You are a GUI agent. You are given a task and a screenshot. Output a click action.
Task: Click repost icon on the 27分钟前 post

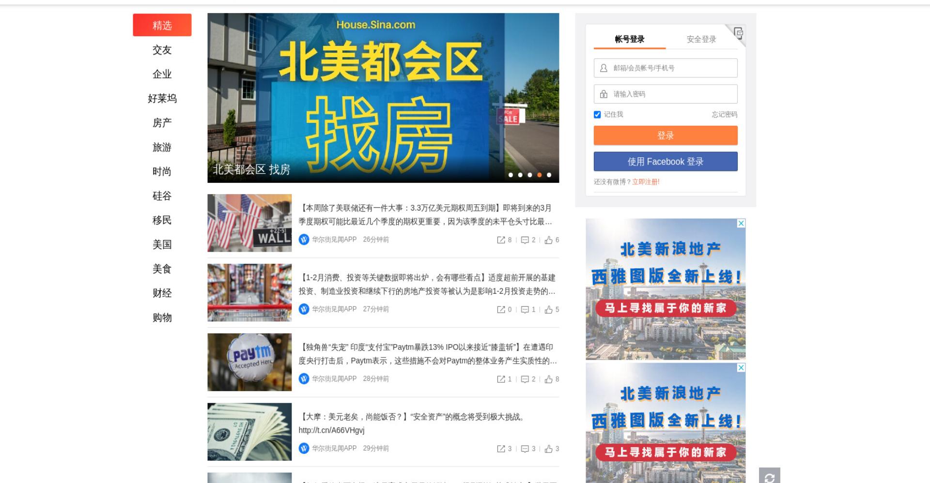[501, 310]
